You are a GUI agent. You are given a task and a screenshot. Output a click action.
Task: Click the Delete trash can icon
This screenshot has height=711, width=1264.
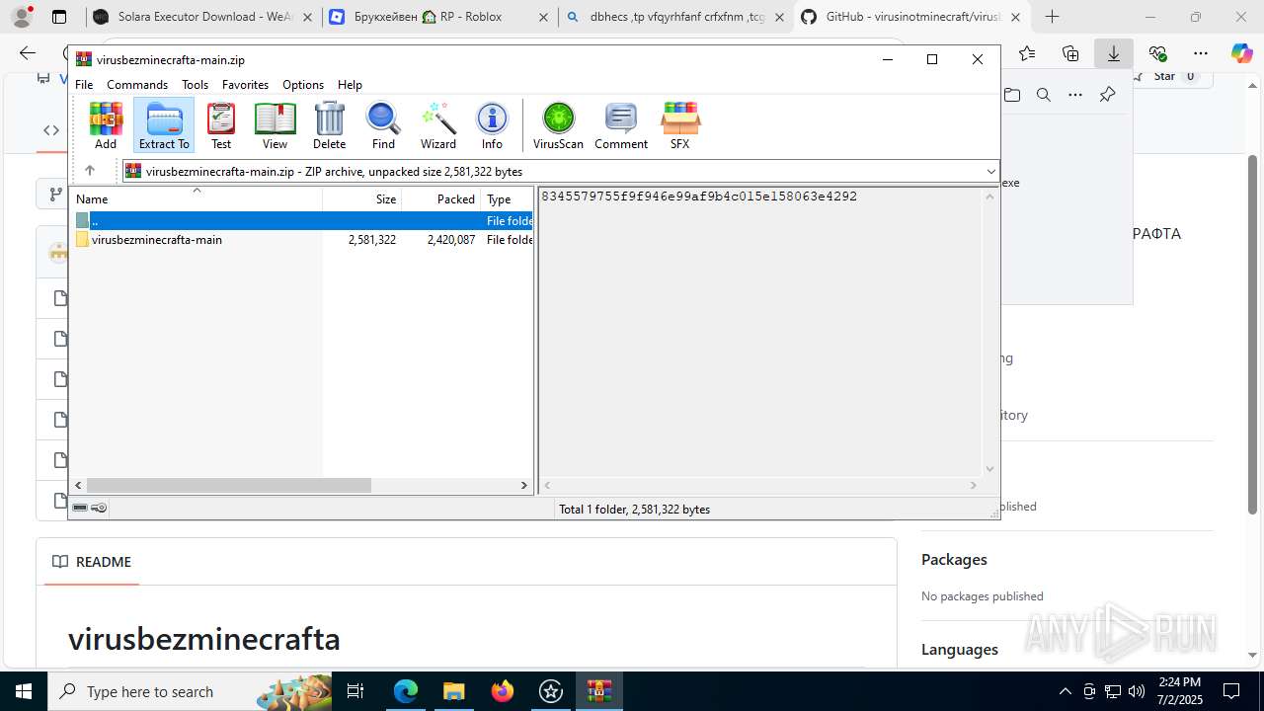click(329, 125)
